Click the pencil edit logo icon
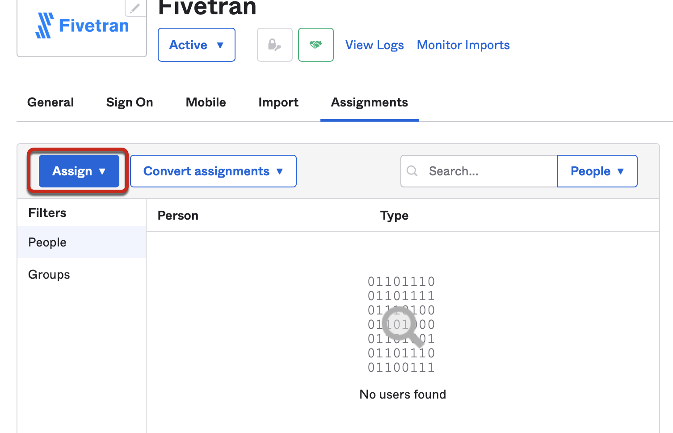The height and width of the screenshot is (433, 673). coord(135,8)
